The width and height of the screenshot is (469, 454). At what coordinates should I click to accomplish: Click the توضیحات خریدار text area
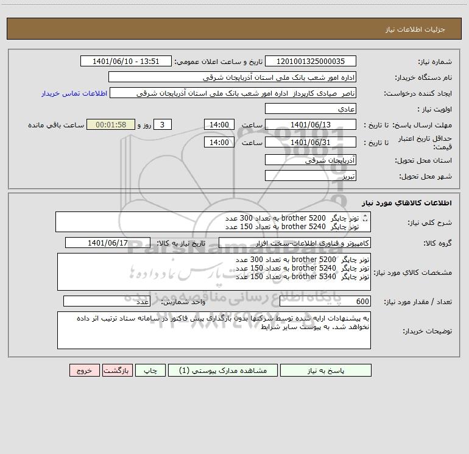tap(214, 330)
